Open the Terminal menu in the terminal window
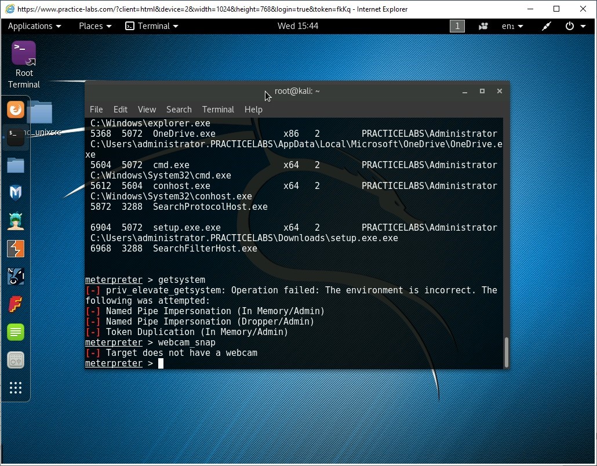 click(x=218, y=110)
